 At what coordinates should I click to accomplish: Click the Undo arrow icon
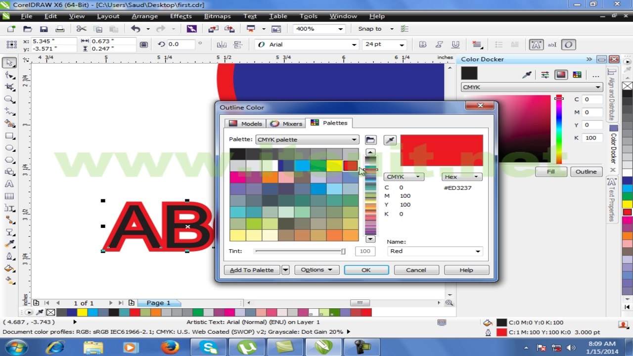136,29
